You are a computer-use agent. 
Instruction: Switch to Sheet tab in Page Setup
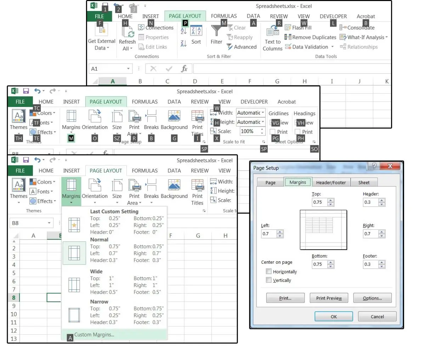364,183
